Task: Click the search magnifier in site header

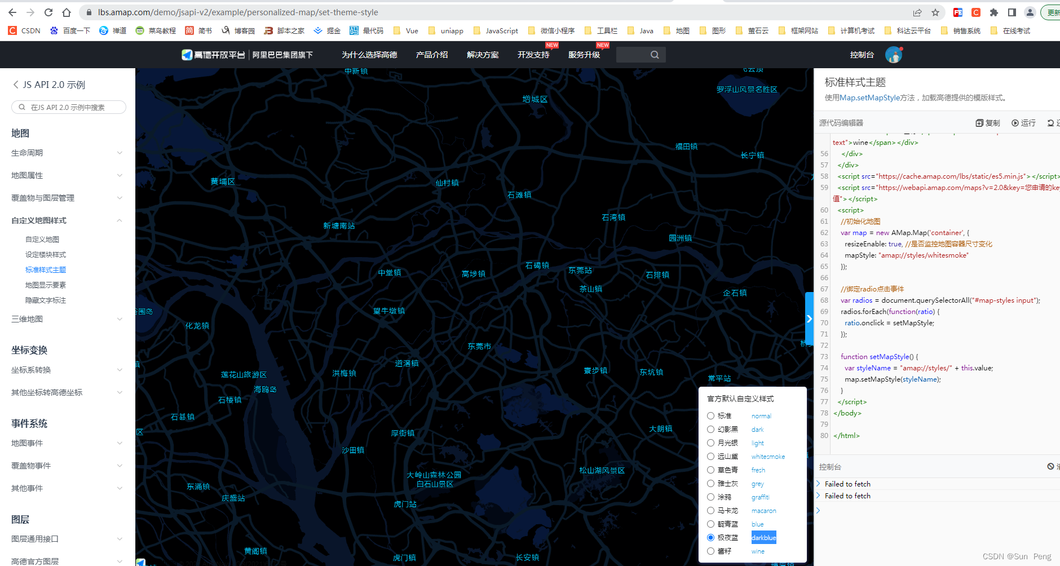Action: 655,55
